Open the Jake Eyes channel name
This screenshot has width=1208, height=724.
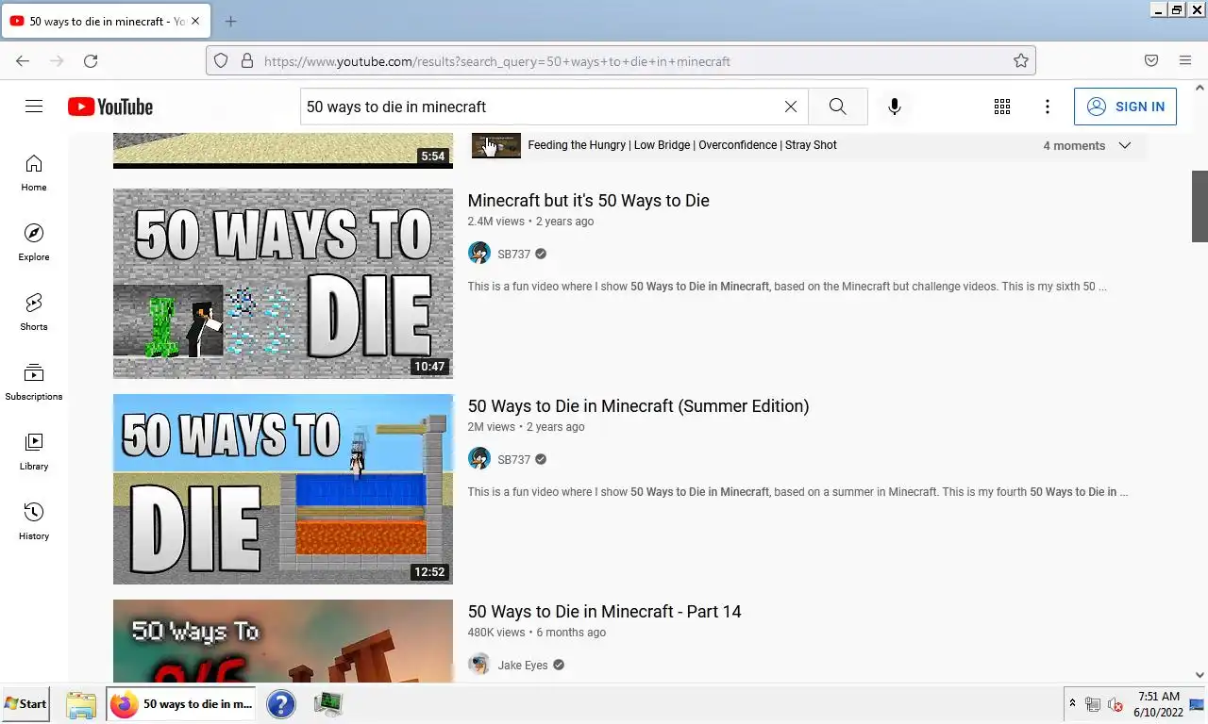click(523, 665)
